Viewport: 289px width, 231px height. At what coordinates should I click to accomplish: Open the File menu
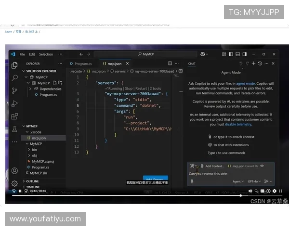22,54
